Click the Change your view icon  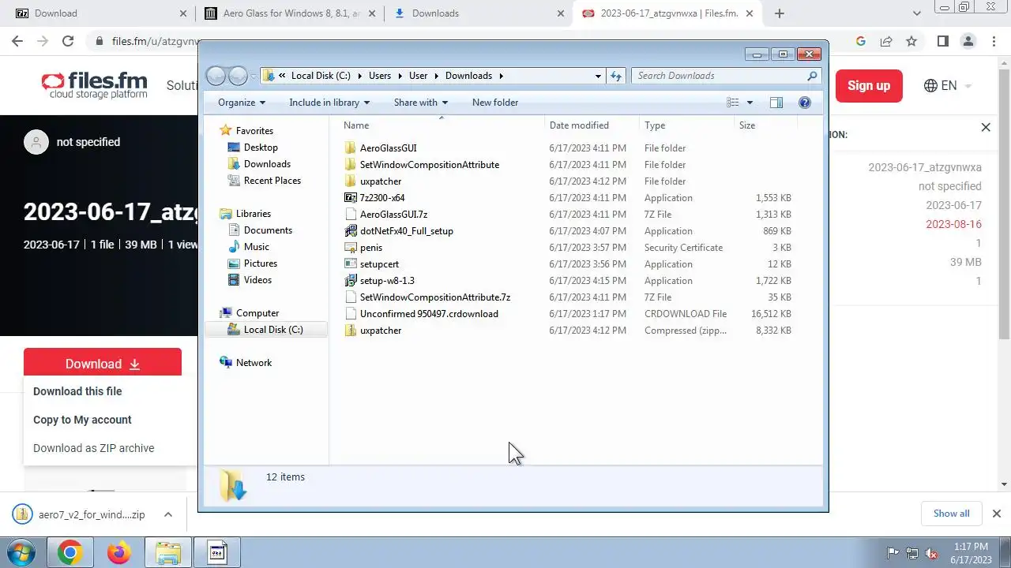click(x=733, y=103)
